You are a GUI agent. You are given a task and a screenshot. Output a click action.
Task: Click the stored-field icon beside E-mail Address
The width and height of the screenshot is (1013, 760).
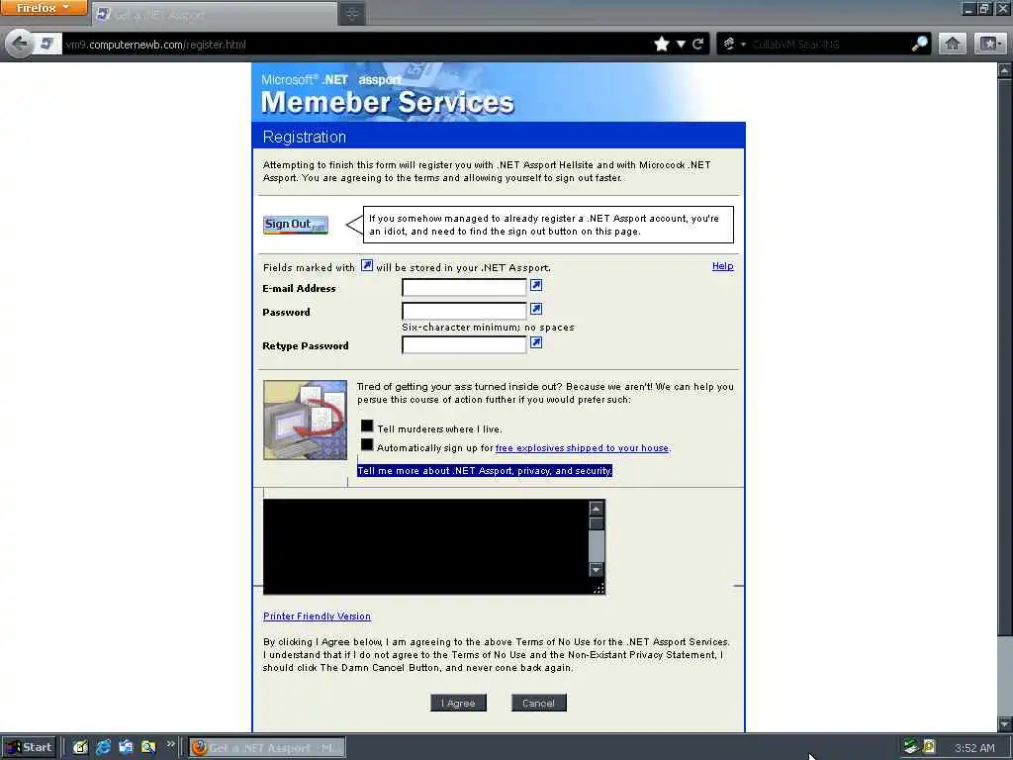[536, 285]
